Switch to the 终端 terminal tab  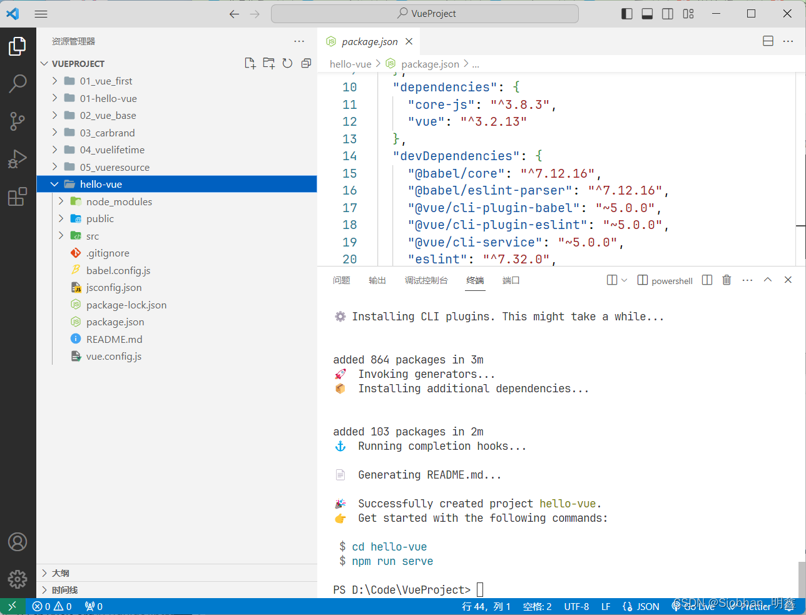pos(475,280)
